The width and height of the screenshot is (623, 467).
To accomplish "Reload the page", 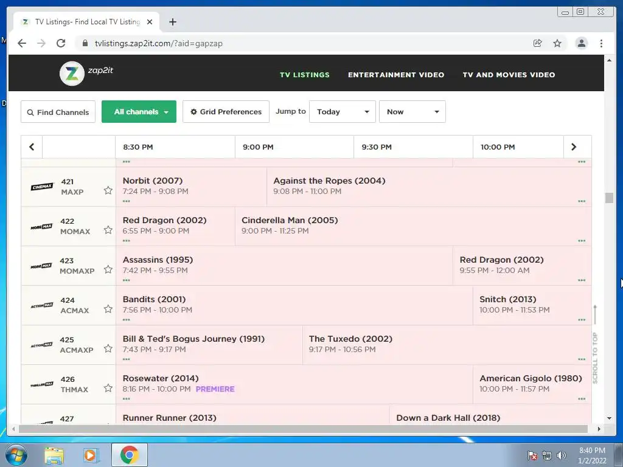I will (x=61, y=43).
